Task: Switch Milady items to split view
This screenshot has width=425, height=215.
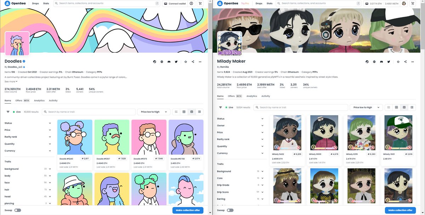Action: (412, 107)
